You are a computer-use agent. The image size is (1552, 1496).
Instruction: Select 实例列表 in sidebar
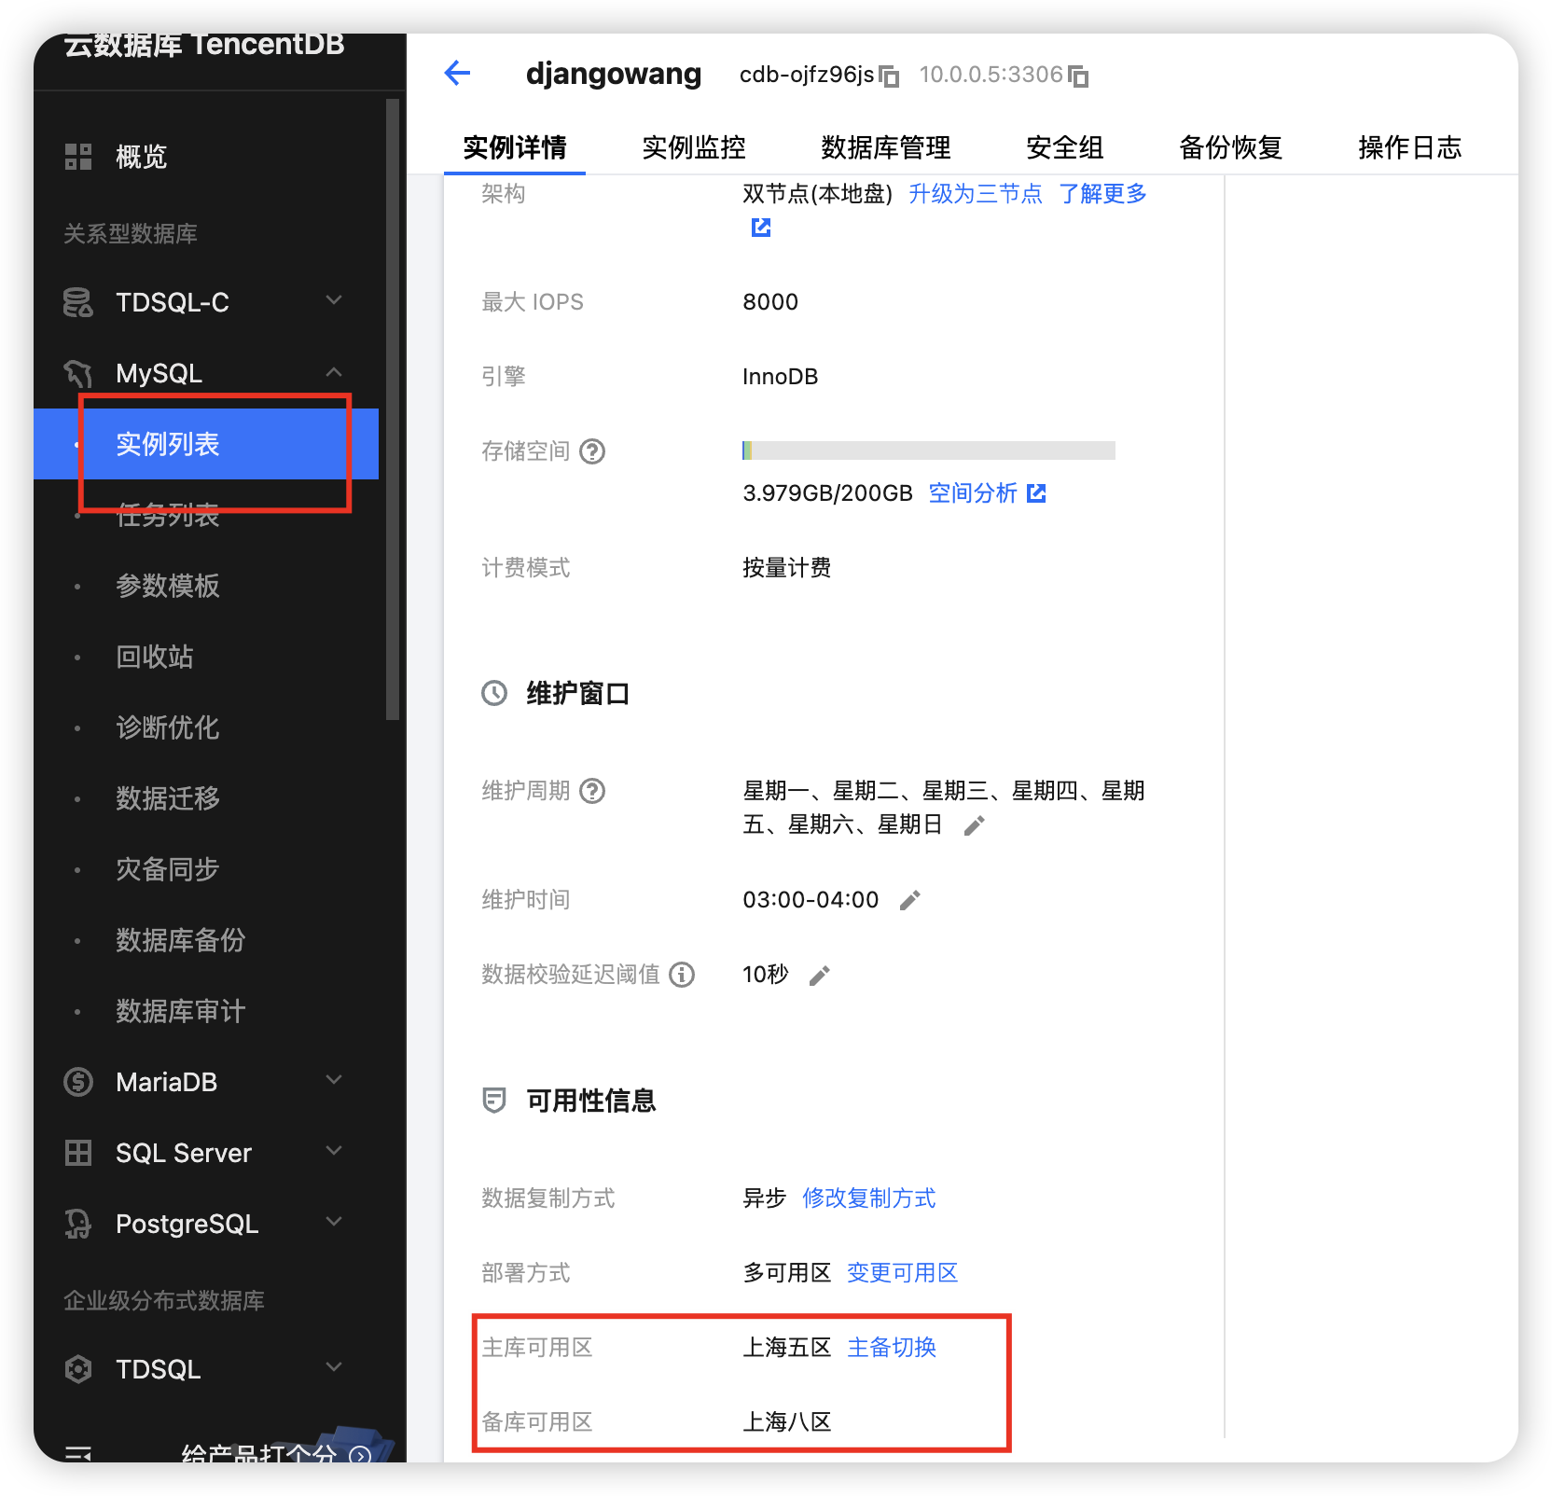point(206,444)
